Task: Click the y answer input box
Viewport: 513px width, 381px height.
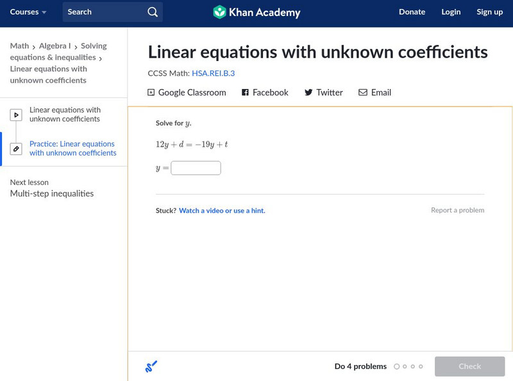Action: (196, 168)
